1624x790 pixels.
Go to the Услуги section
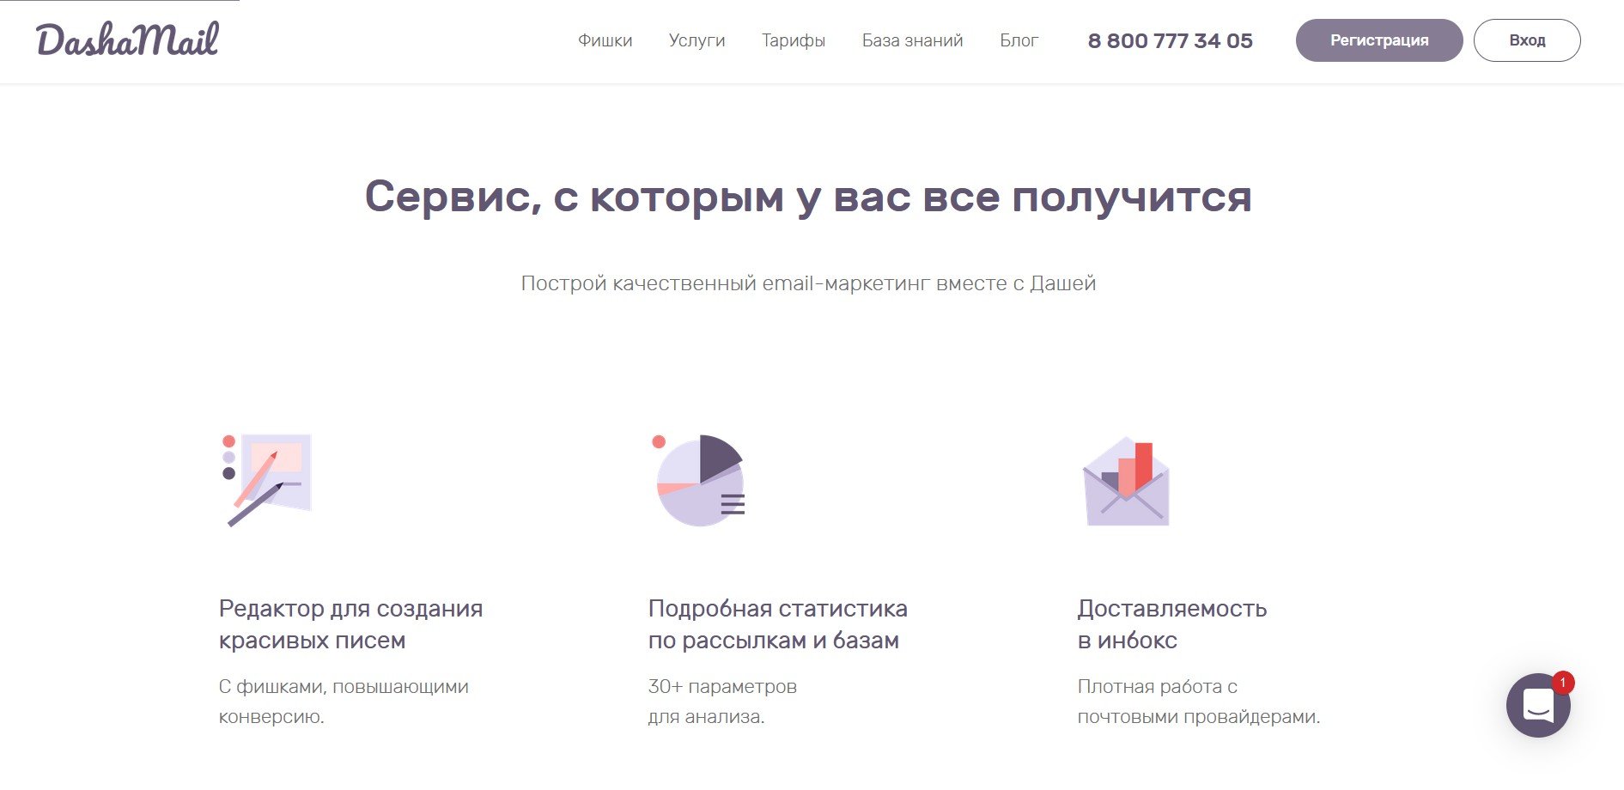pyautogui.click(x=696, y=40)
